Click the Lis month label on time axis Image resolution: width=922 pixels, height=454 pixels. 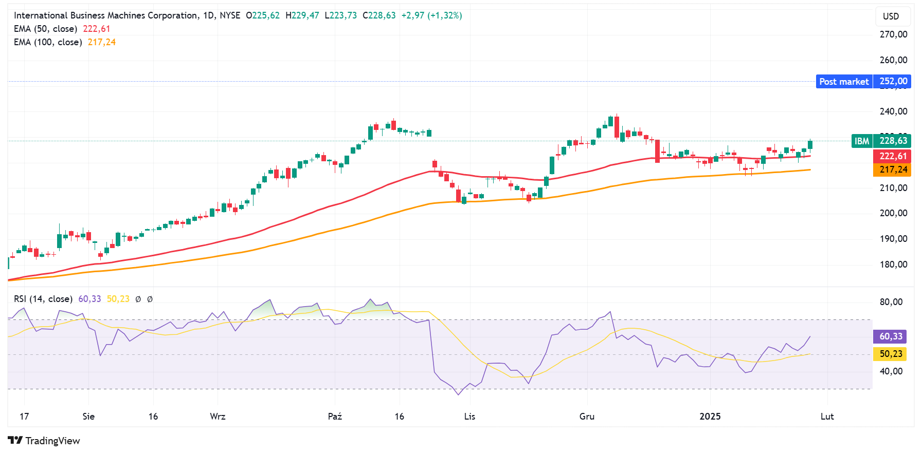click(469, 417)
